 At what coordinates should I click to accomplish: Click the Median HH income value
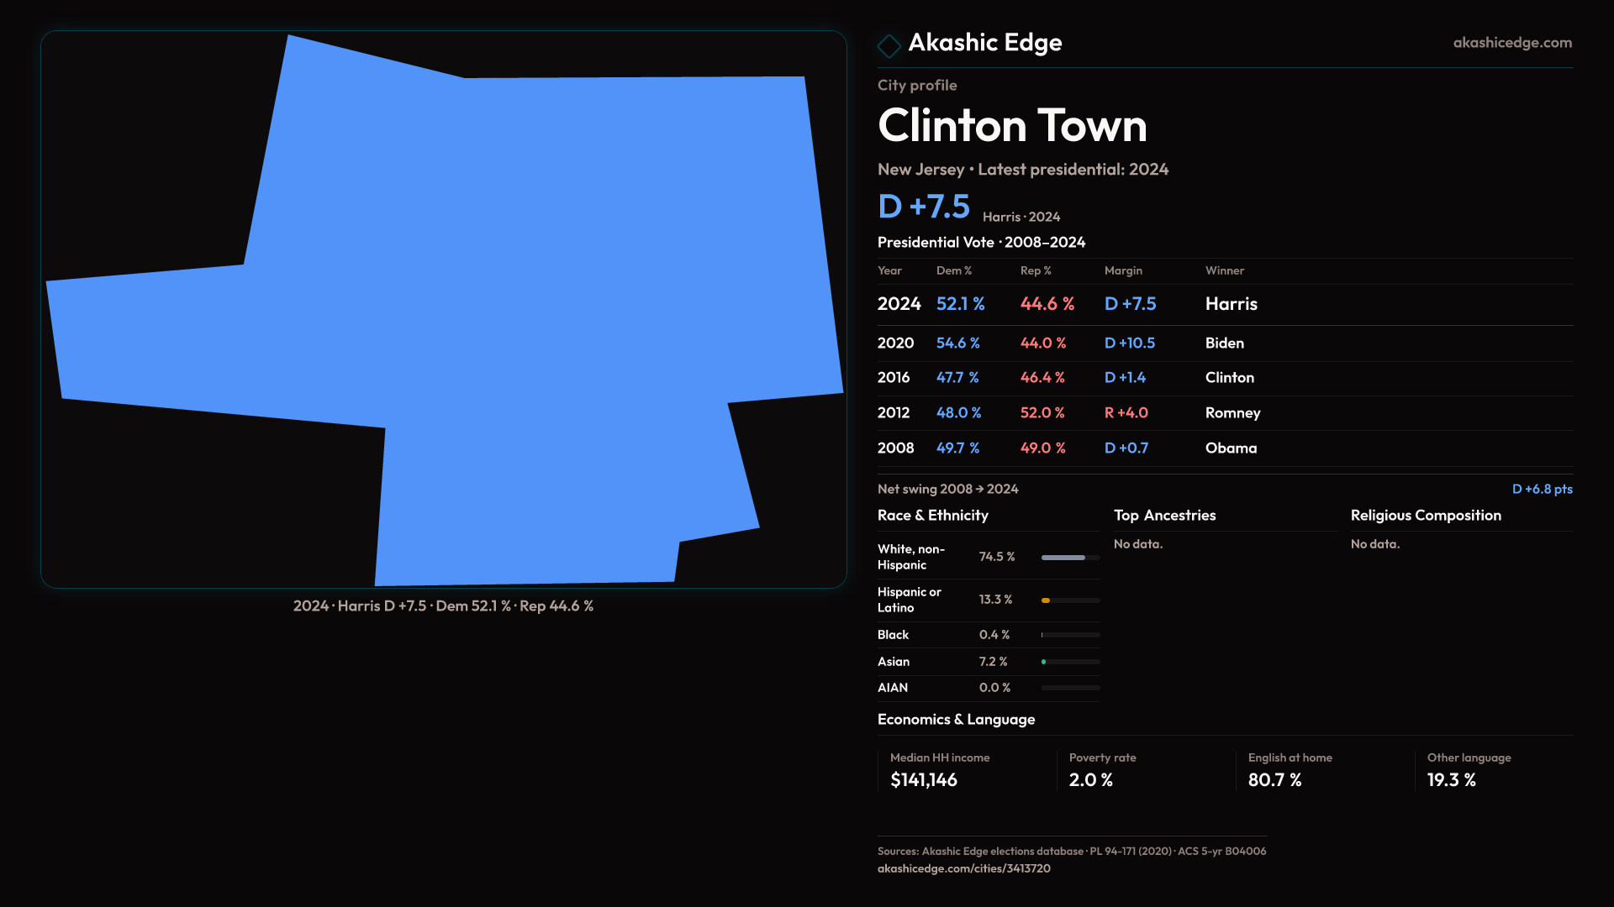[923, 780]
